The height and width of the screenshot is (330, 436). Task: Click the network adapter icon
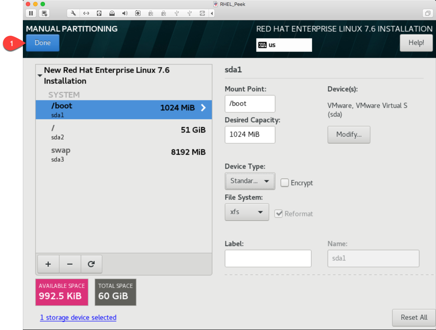tap(86, 13)
